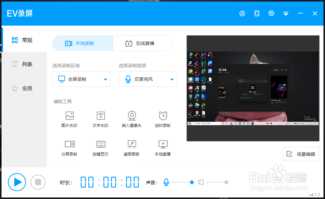
Task: Open the settings gear in title bar
Action: tap(271, 14)
